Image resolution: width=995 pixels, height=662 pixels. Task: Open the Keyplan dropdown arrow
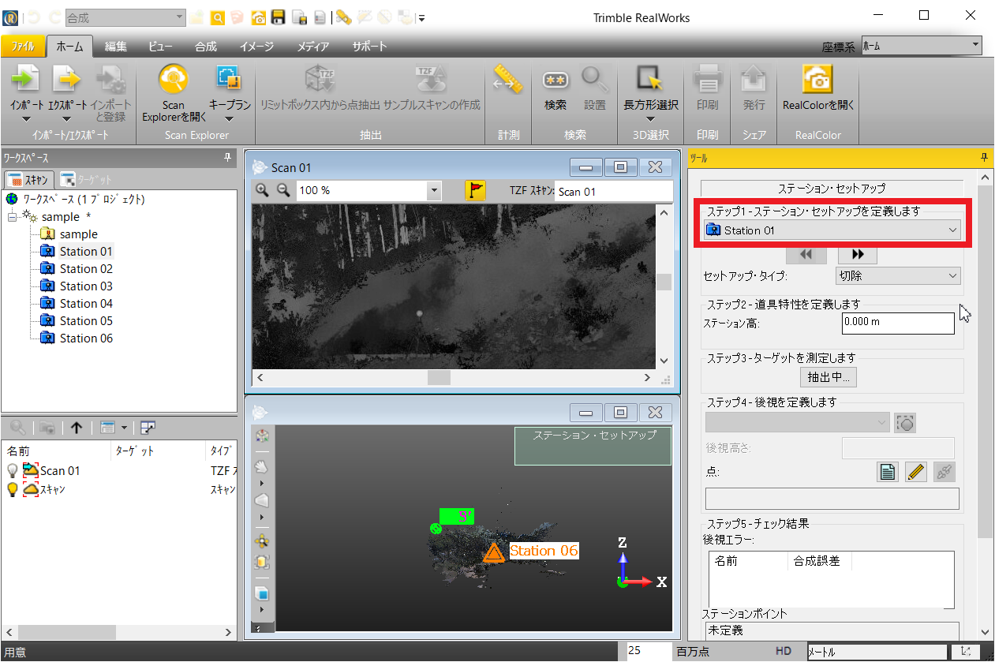(229, 120)
